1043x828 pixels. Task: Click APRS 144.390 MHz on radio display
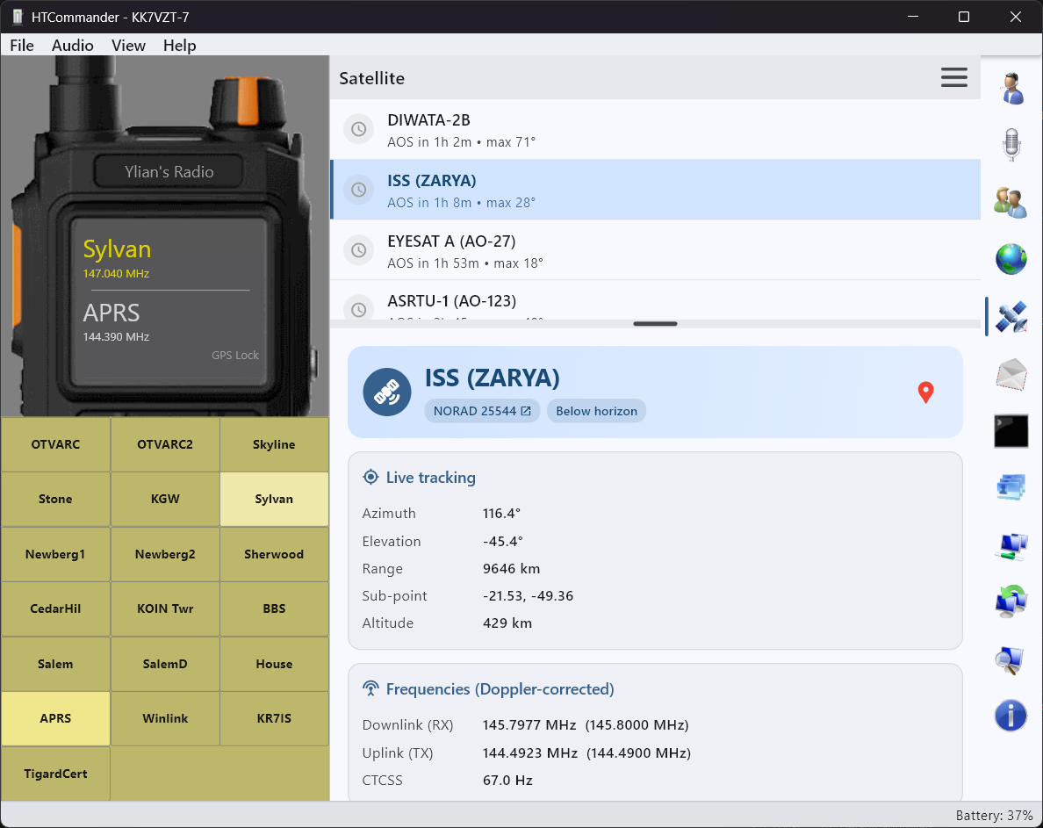(x=116, y=321)
